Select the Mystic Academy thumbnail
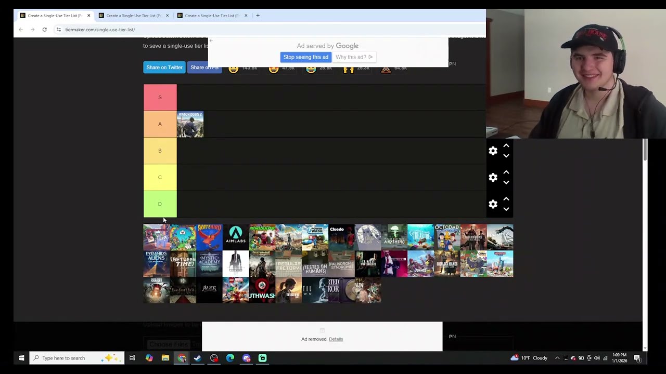This screenshot has height=374, width=666. [x=209, y=264]
